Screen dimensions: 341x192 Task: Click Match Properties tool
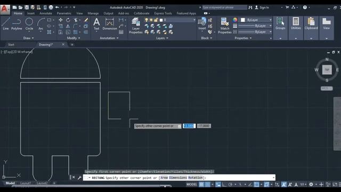pos(225,26)
